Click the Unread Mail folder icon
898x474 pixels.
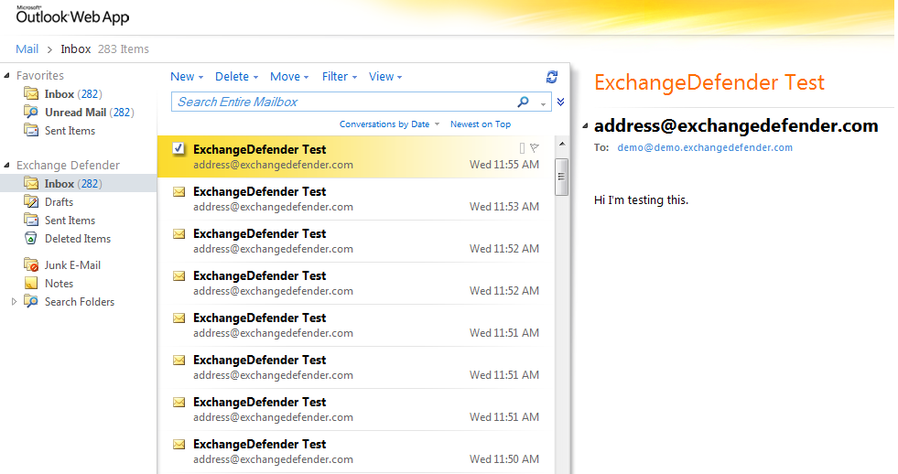point(31,112)
